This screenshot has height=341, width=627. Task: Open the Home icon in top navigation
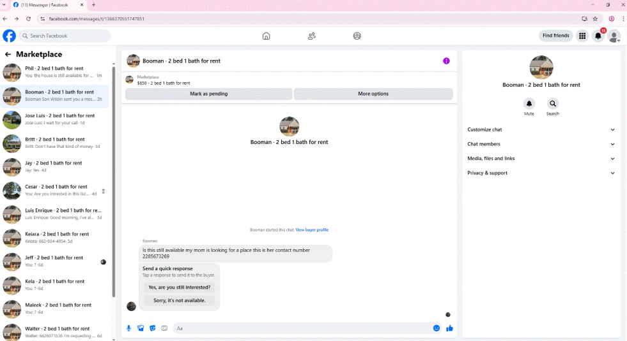[267, 36]
